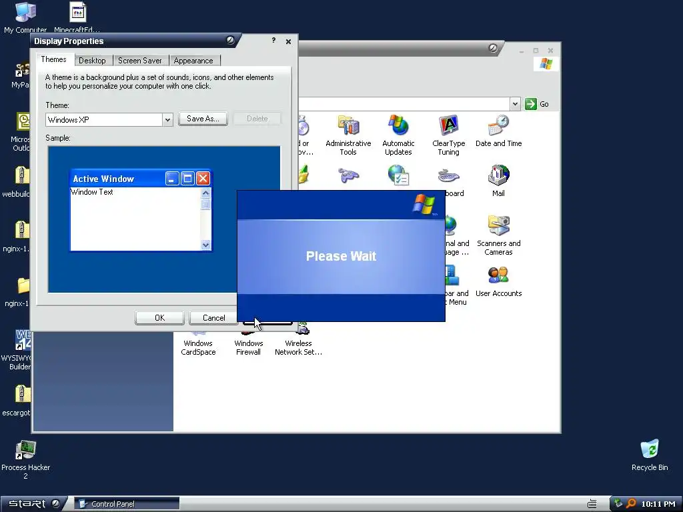Click the Display Properties help question mark

(x=273, y=40)
